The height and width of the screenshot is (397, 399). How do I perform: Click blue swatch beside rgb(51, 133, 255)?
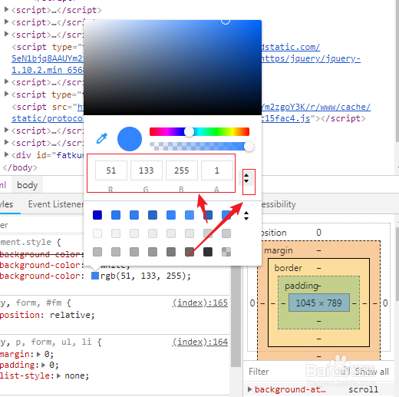95,276
